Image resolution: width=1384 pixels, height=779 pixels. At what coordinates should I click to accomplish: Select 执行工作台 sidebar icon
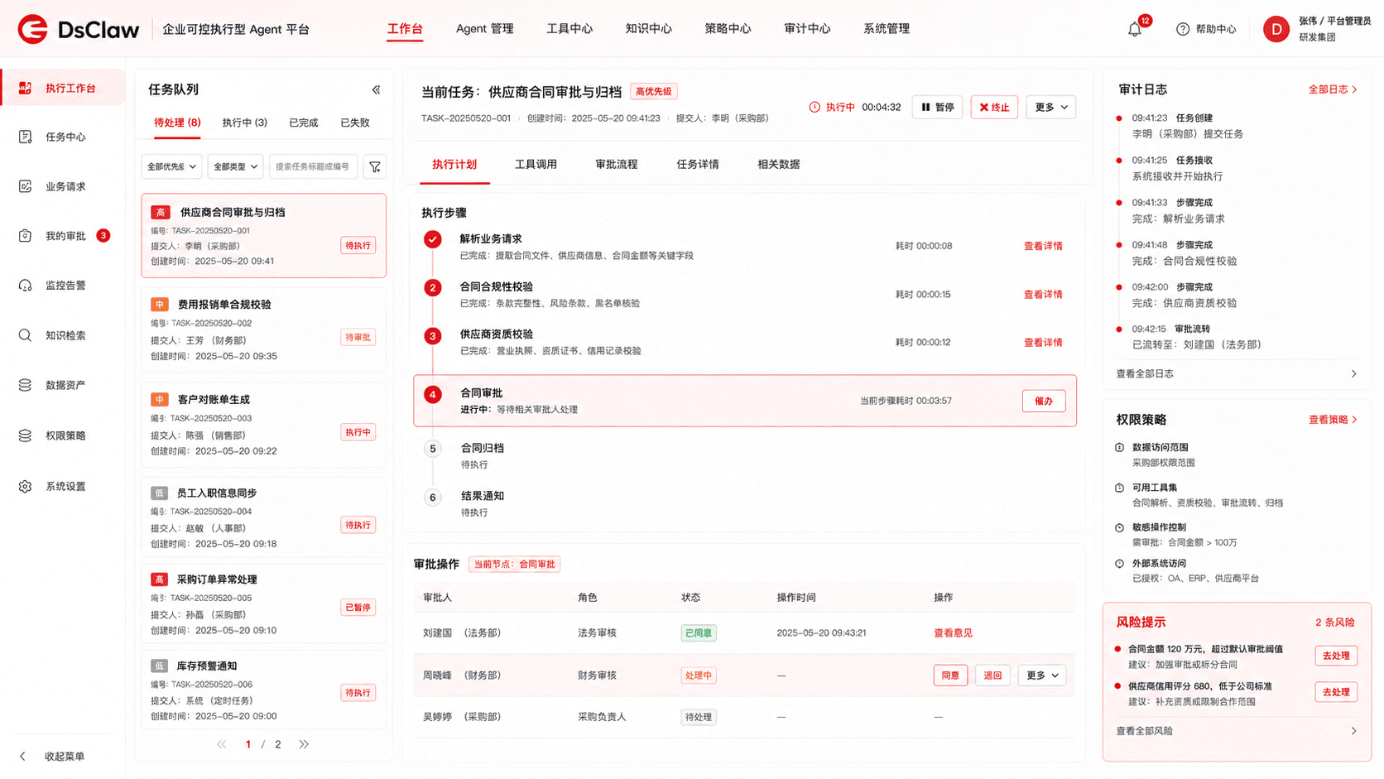25,88
